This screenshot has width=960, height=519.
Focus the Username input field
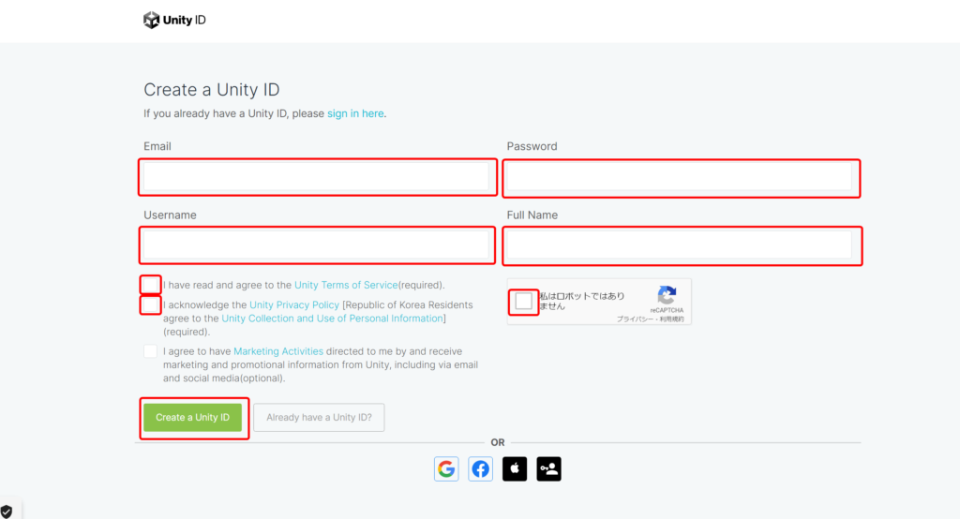(317, 245)
